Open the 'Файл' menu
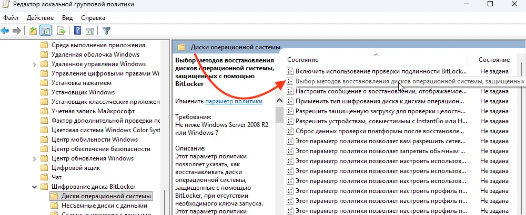Image resolution: width=526 pixels, height=215 pixels. coord(11,17)
